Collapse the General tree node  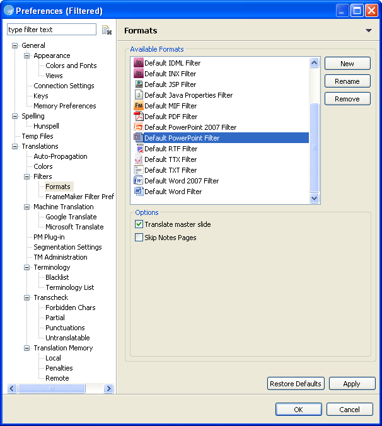pos(14,45)
